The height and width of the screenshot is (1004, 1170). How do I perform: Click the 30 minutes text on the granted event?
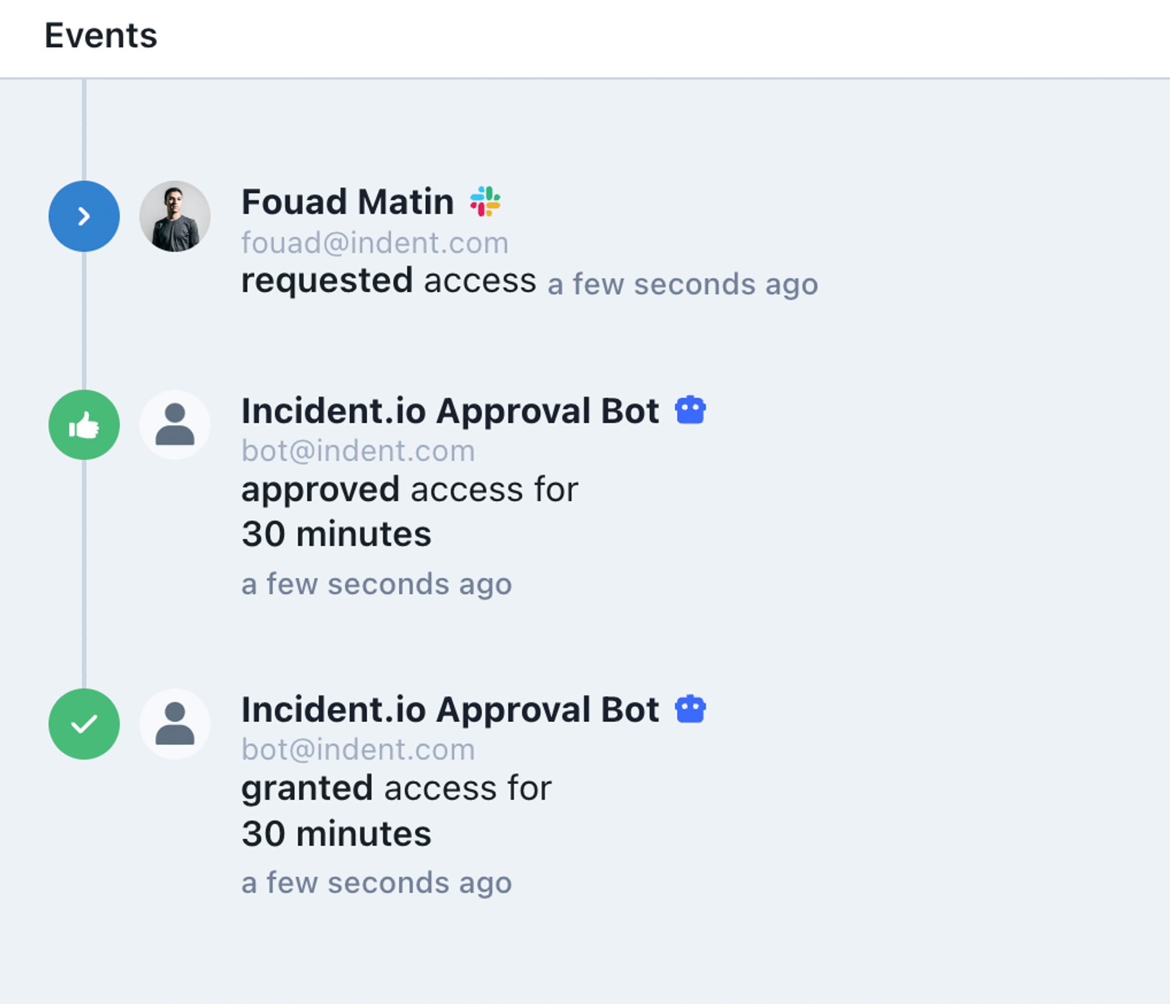336,833
